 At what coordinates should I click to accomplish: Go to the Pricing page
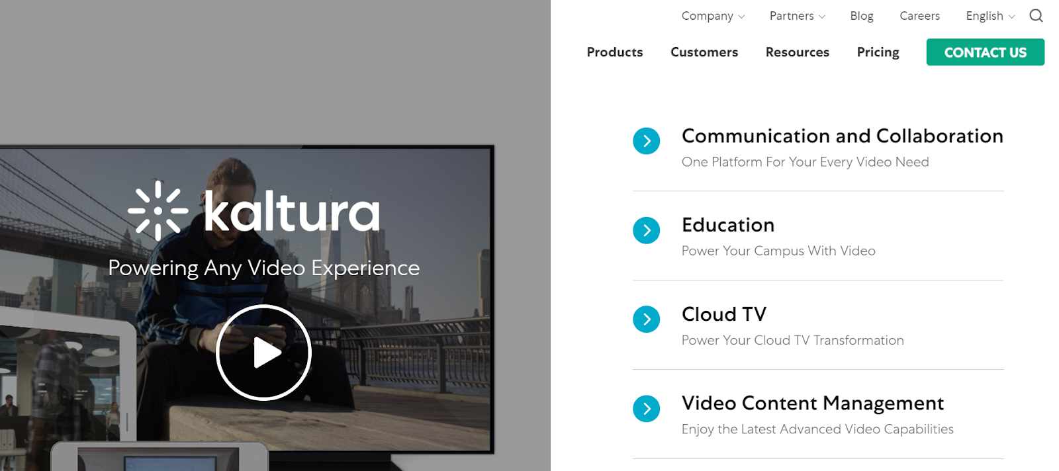pyautogui.click(x=878, y=52)
